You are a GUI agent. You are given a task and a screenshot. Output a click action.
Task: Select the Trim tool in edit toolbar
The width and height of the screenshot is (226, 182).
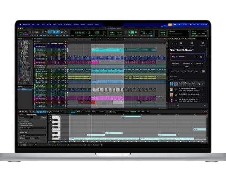click(x=50, y=32)
